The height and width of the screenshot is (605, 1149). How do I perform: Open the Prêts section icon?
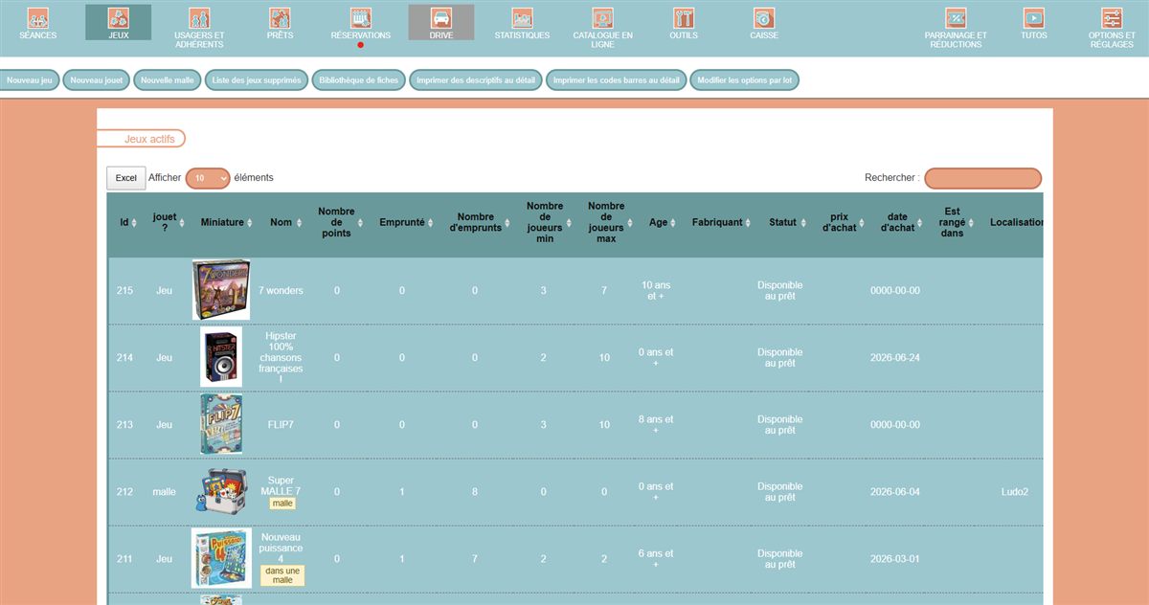(280, 17)
